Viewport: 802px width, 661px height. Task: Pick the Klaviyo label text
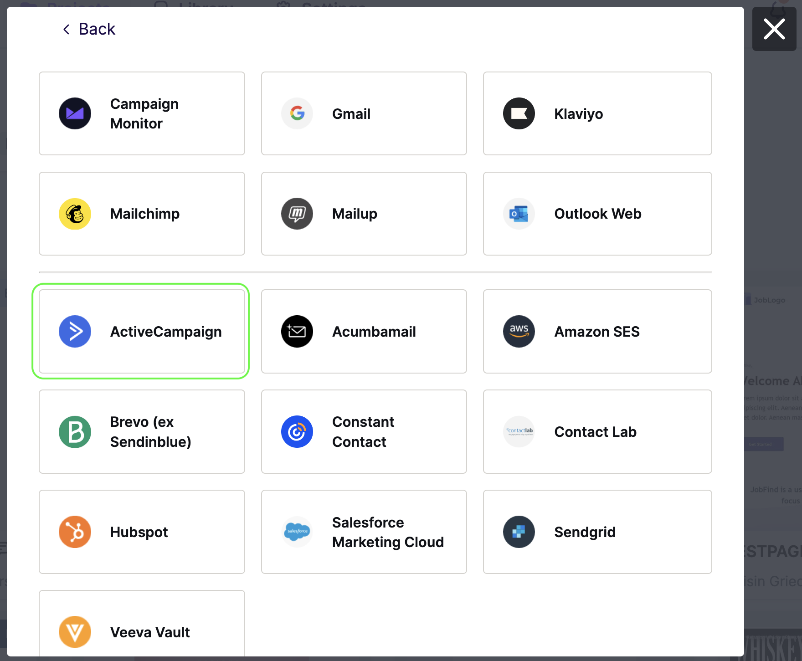[x=579, y=114]
